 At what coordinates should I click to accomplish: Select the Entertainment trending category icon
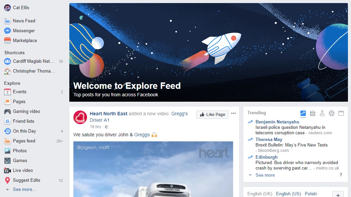[341, 113]
